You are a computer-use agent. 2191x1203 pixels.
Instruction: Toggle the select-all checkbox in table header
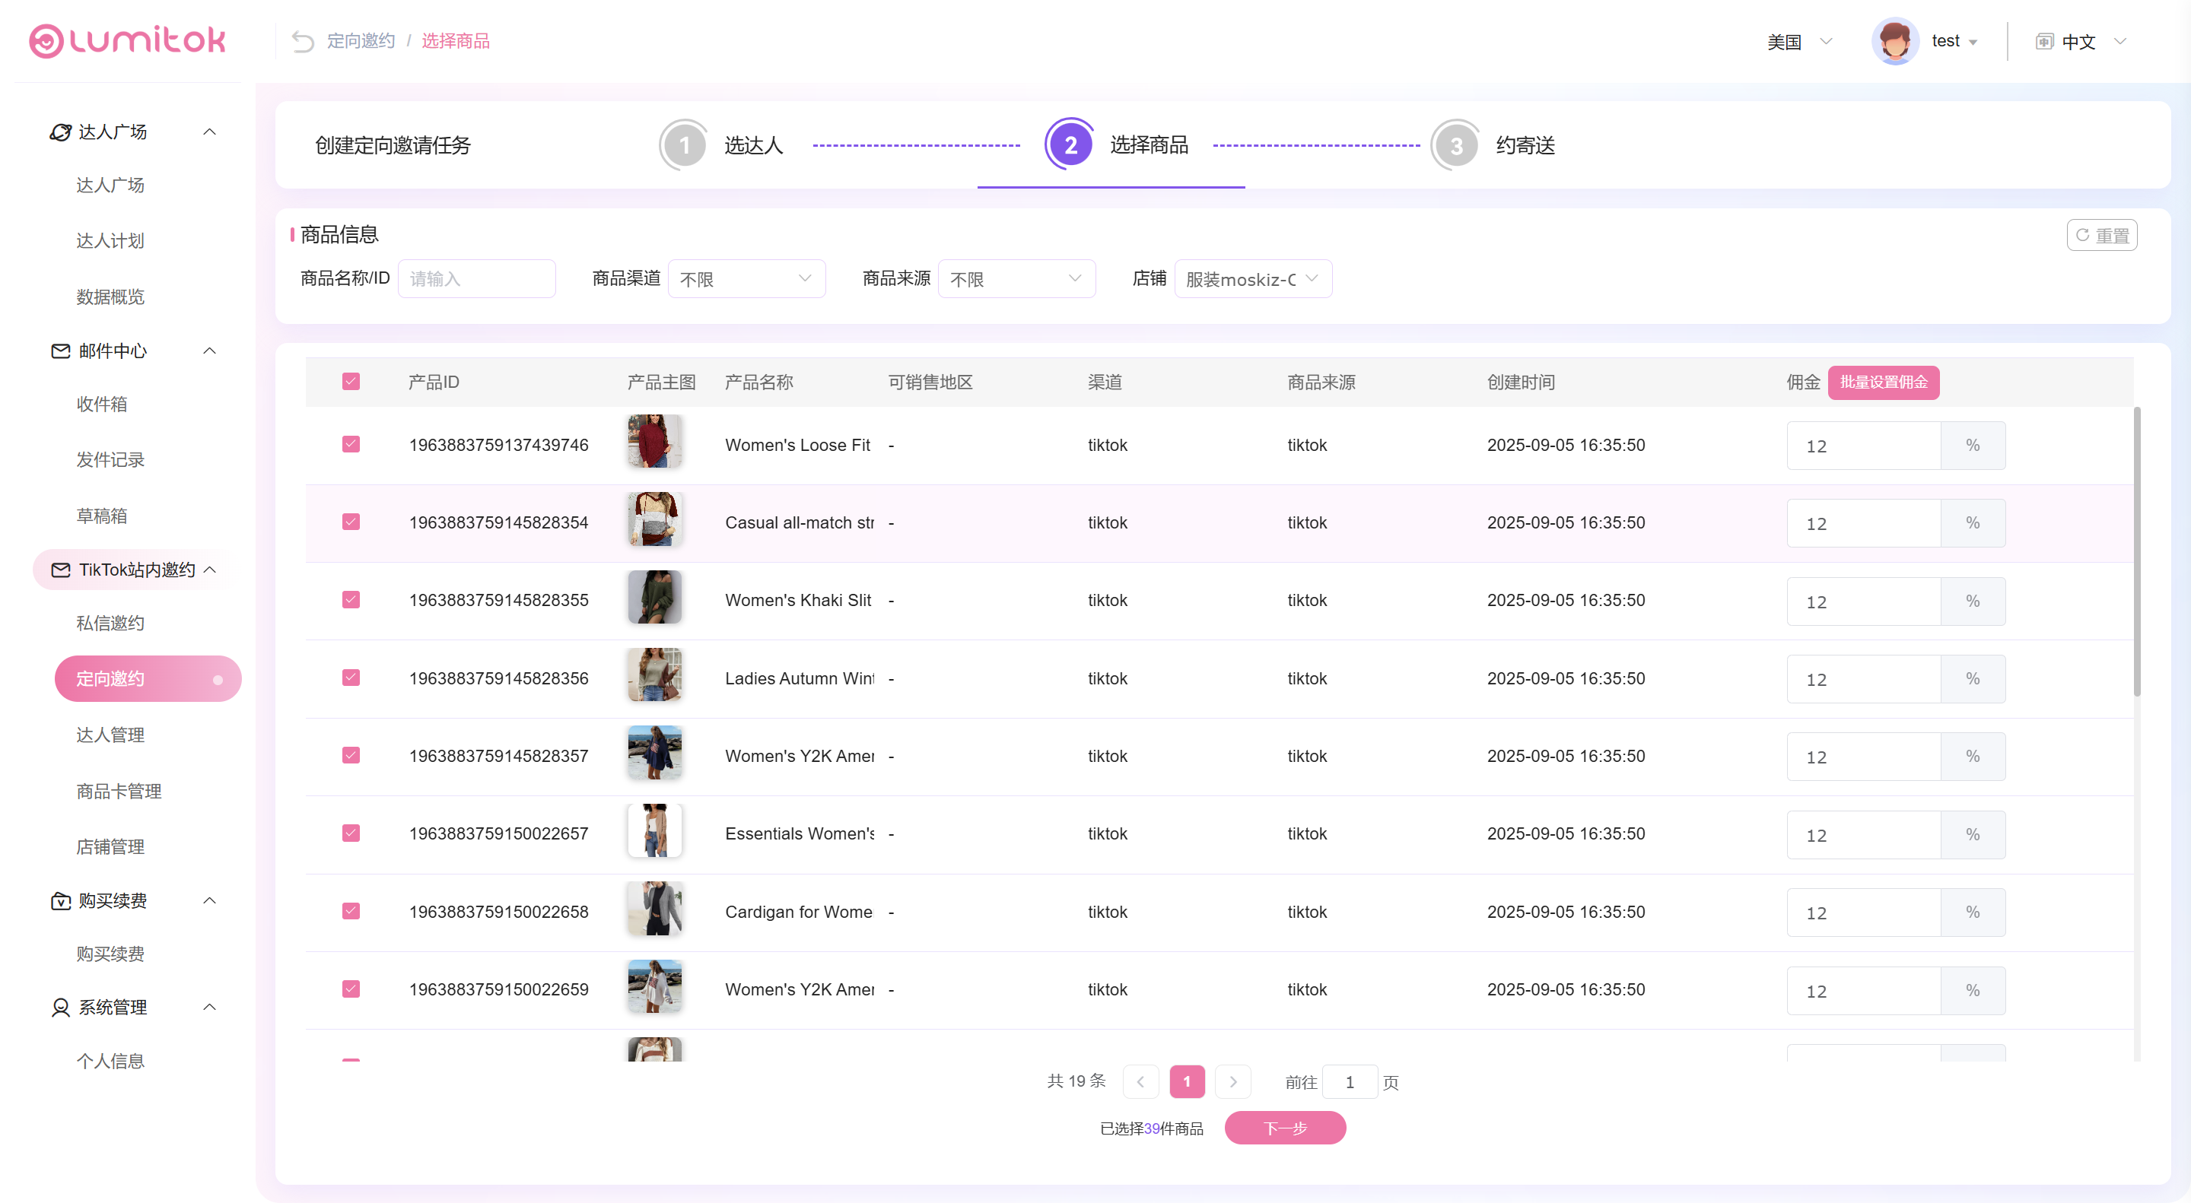[351, 382]
